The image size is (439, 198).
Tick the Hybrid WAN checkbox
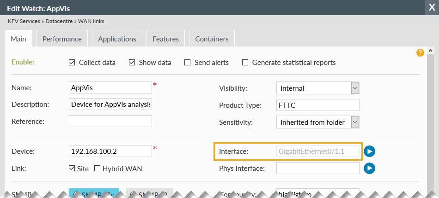point(97,169)
